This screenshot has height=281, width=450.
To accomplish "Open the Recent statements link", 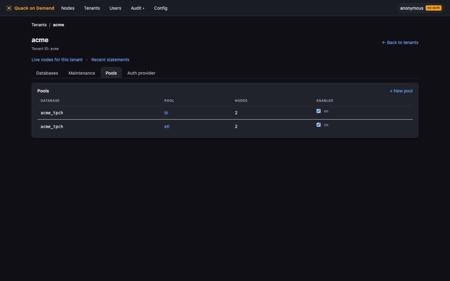I will [110, 60].
